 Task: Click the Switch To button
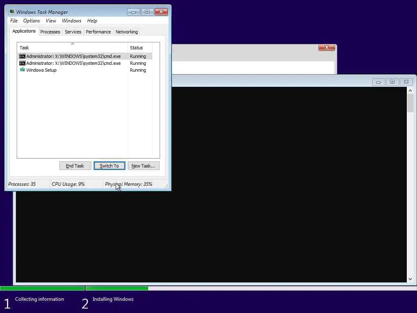coord(109,166)
